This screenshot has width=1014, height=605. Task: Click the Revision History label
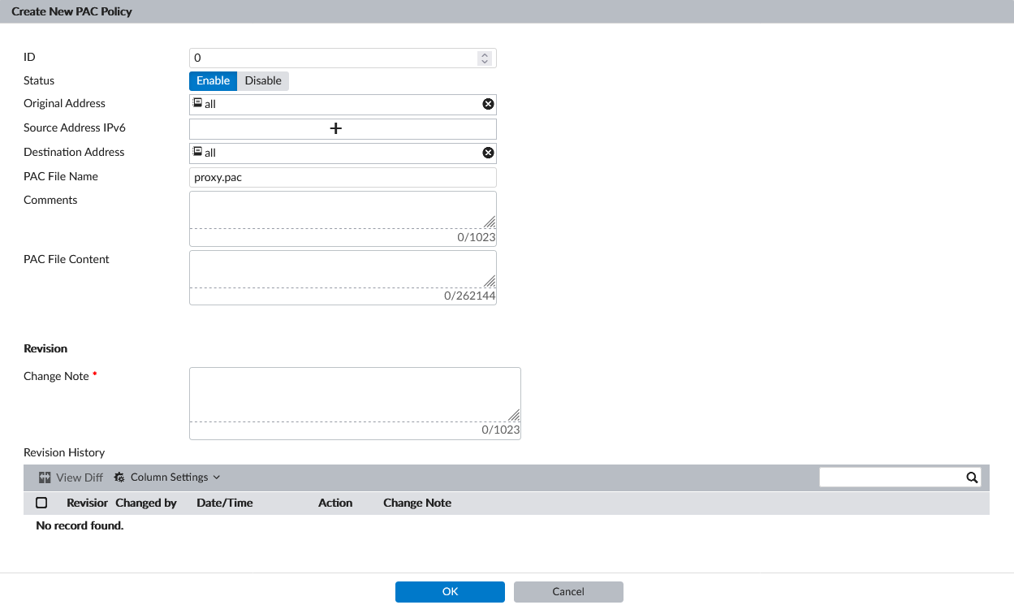click(64, 452)
